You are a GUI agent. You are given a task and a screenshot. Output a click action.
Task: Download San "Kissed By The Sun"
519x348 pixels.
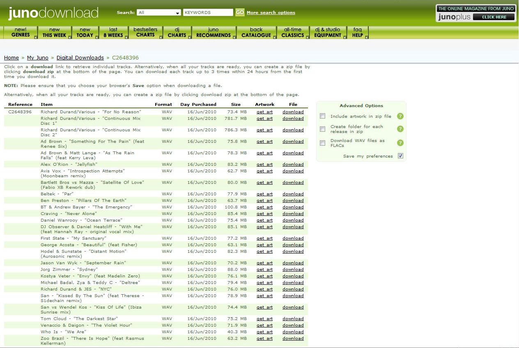pos(293,296)
